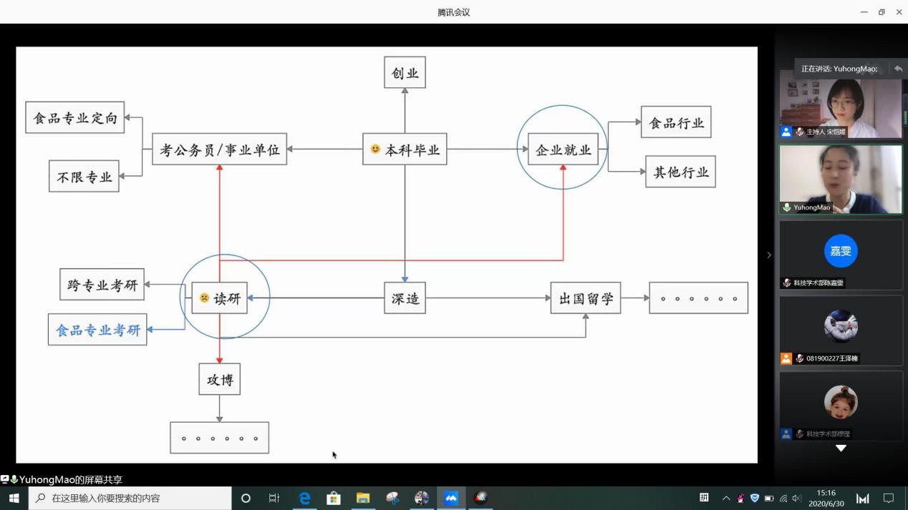The image size is (908, 510).
Task: Click the 嘉雯 avatar tile
Action: tap(841, 251)
